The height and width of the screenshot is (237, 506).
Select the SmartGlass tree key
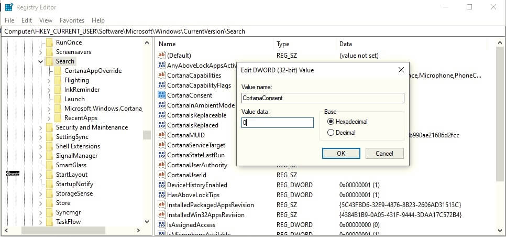point(71,165)
